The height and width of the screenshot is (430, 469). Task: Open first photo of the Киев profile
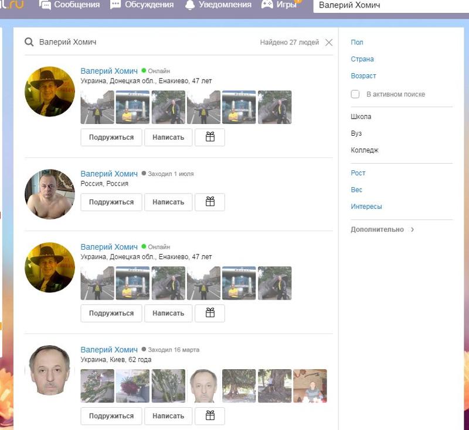[x=97, y=386]
